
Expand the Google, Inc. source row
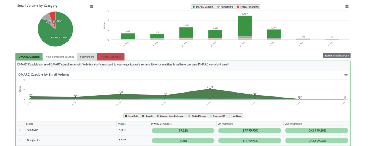coord(20,140)
